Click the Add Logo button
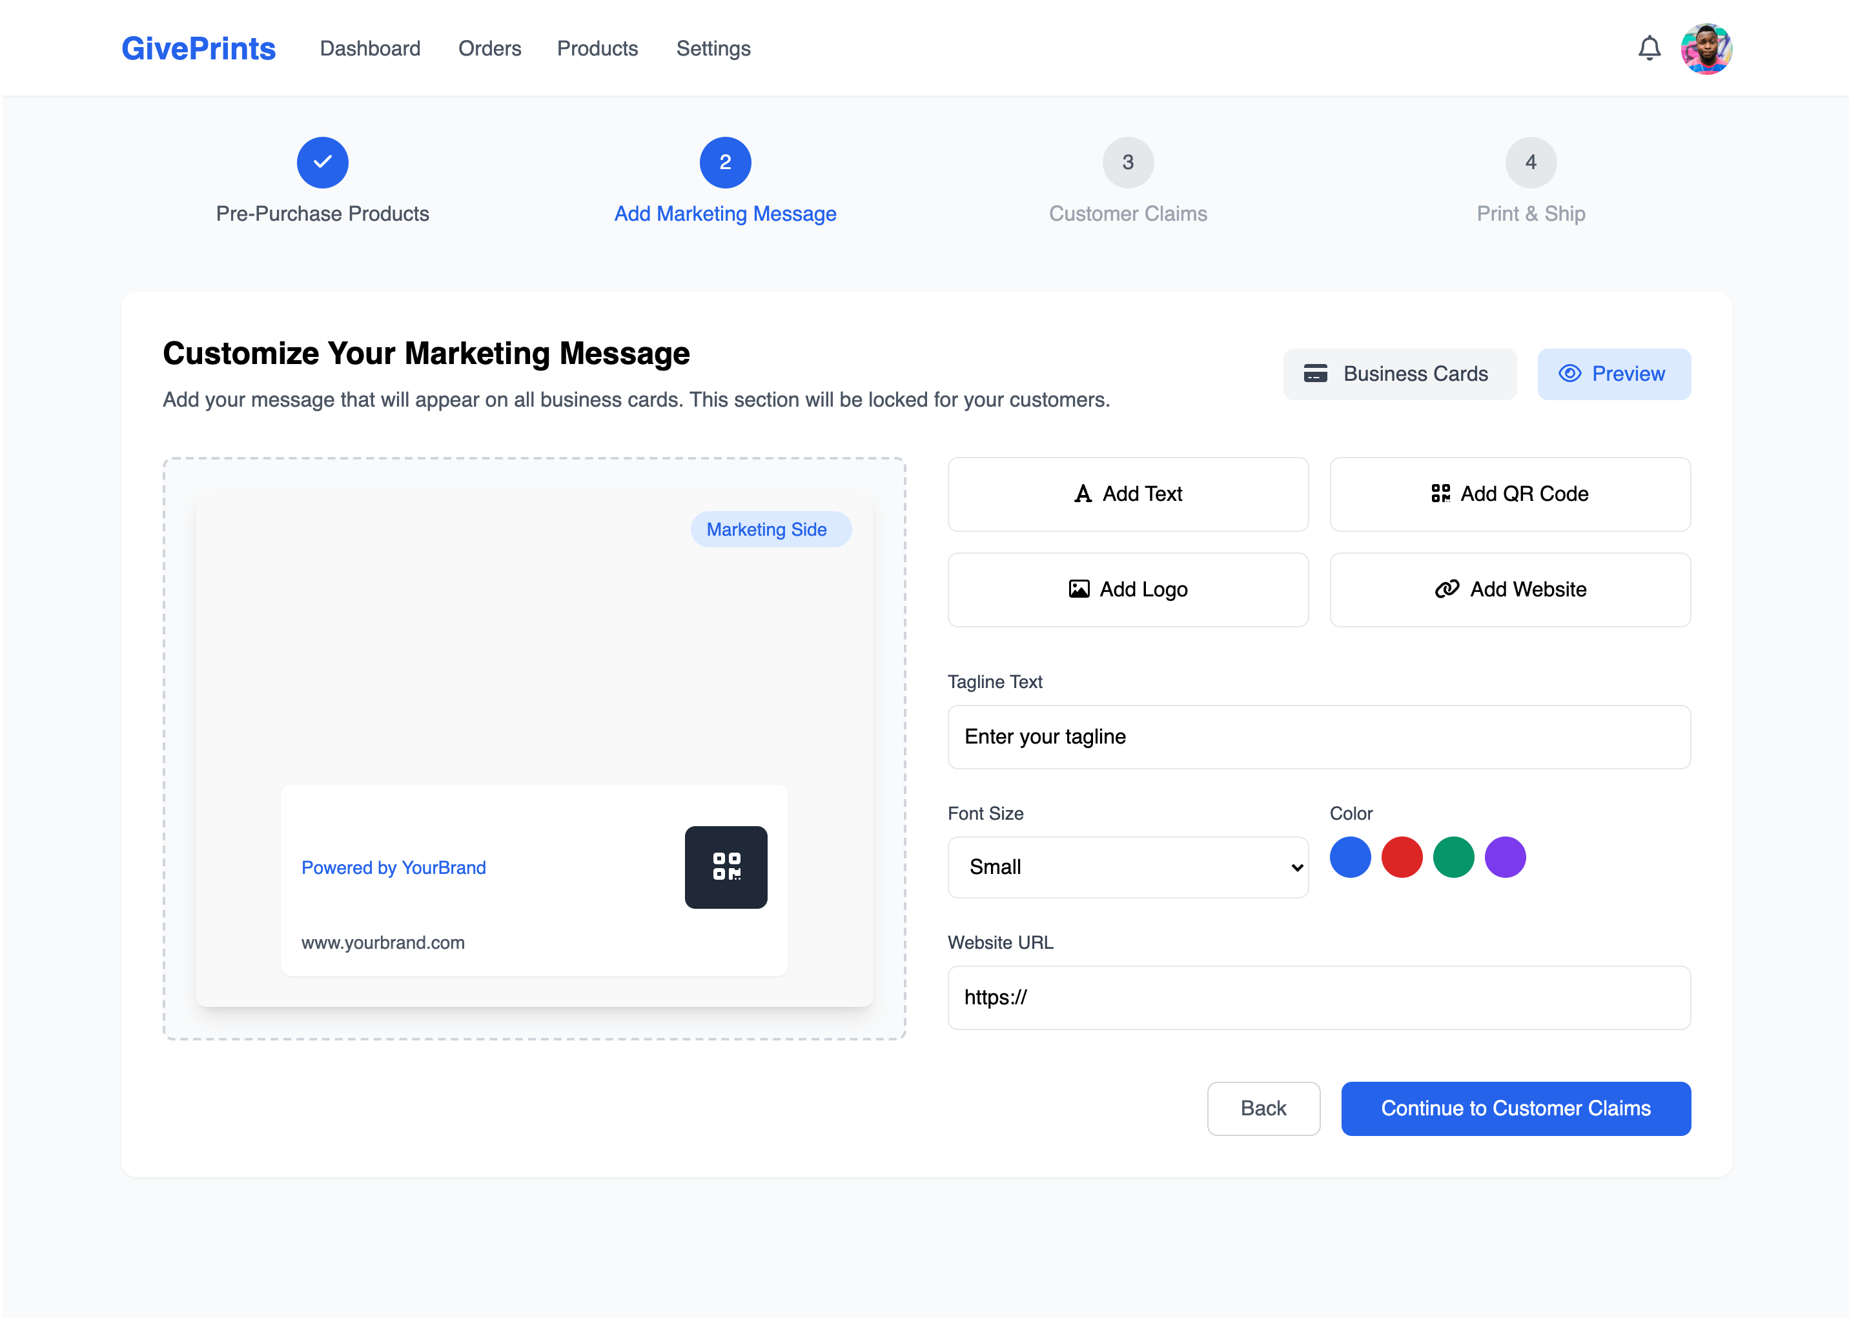The image size is (1849, 1318). click(1127, 590)
